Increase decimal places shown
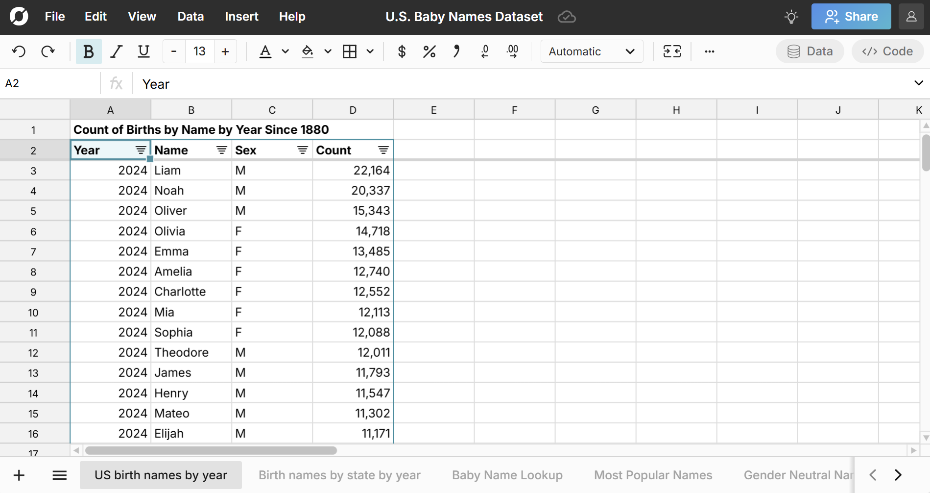Viewport: 930px width, 493px height. click(x=512, y=51)
